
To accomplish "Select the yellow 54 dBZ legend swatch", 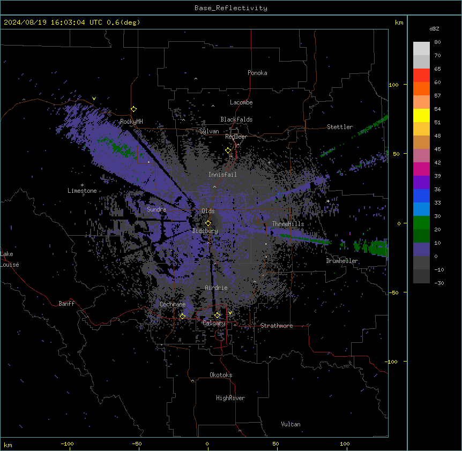I will coord(421,115).
